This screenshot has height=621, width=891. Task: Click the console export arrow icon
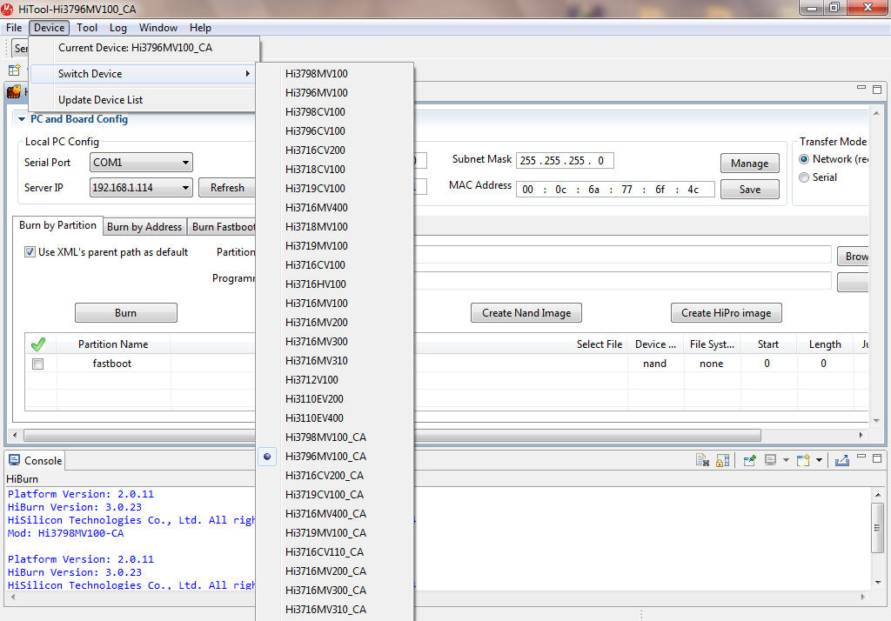[842, 460]
